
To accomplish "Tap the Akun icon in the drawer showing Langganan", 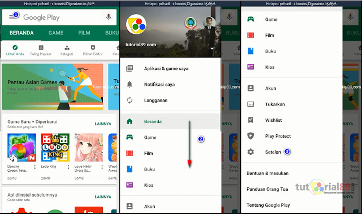I will pos(130,206).
